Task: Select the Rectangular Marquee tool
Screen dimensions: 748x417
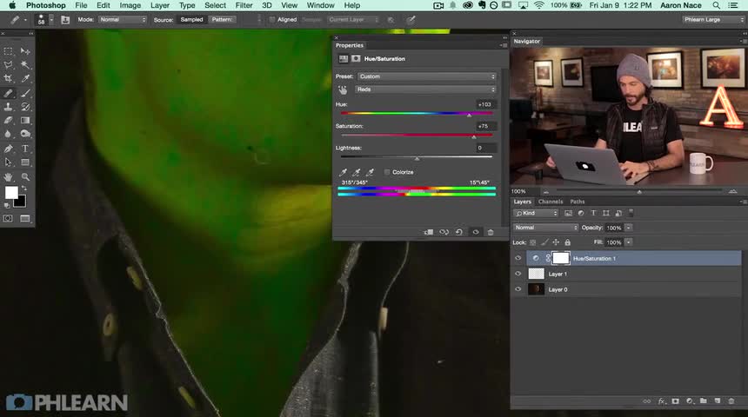Action: click(x=8, y=51)
